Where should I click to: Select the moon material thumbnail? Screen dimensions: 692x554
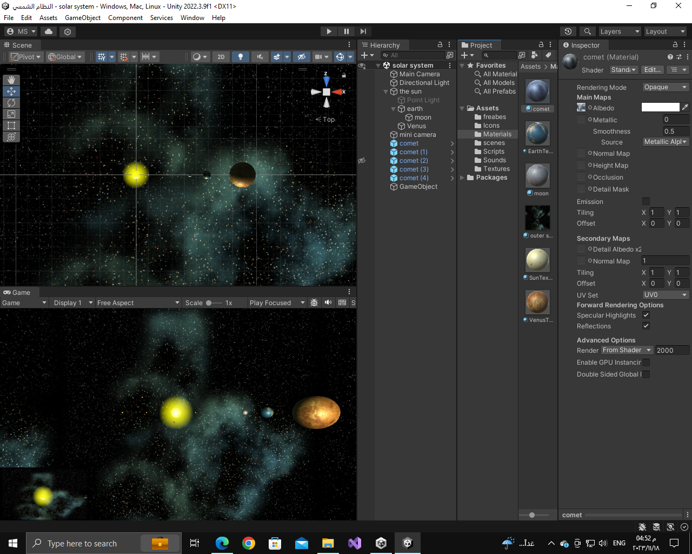[x=537, y=175]
